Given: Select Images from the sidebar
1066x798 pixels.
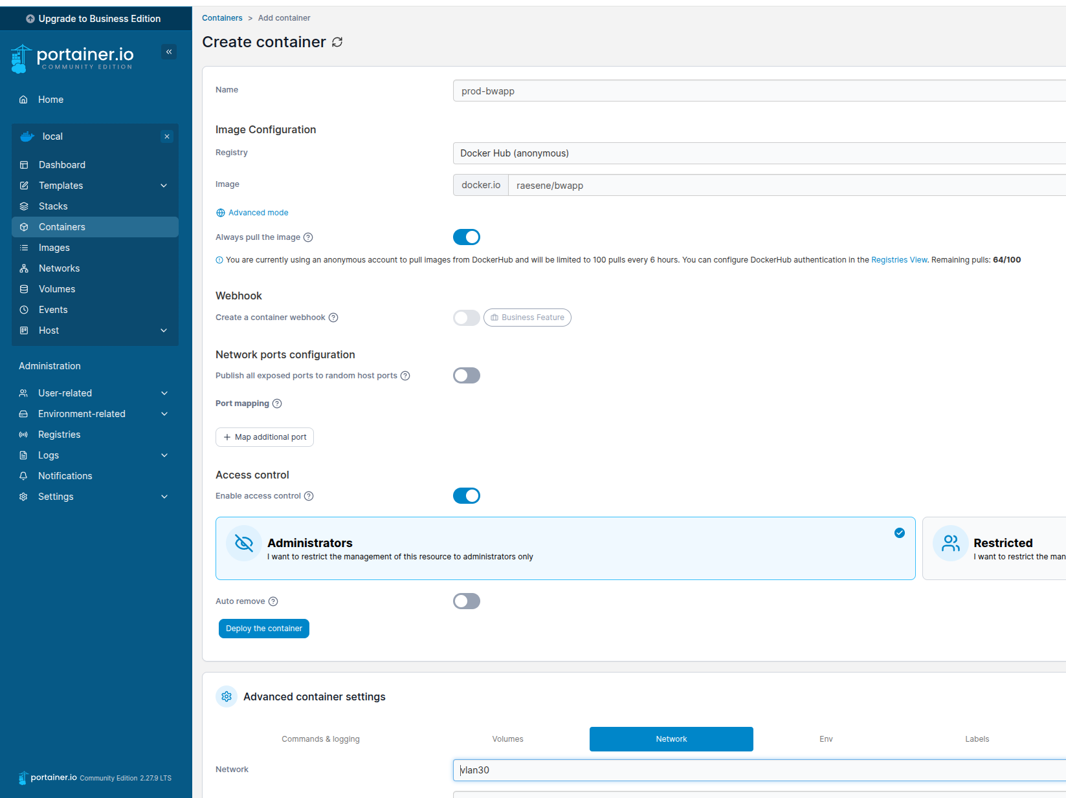Looking at the screenshot, I should tap(54, 247).
